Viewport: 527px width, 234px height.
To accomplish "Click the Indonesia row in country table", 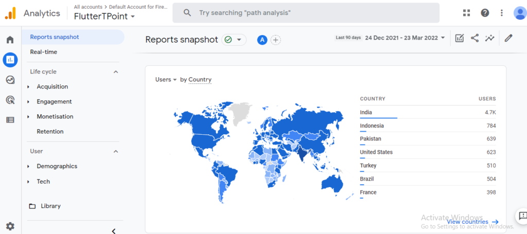I will coord(428,125).
